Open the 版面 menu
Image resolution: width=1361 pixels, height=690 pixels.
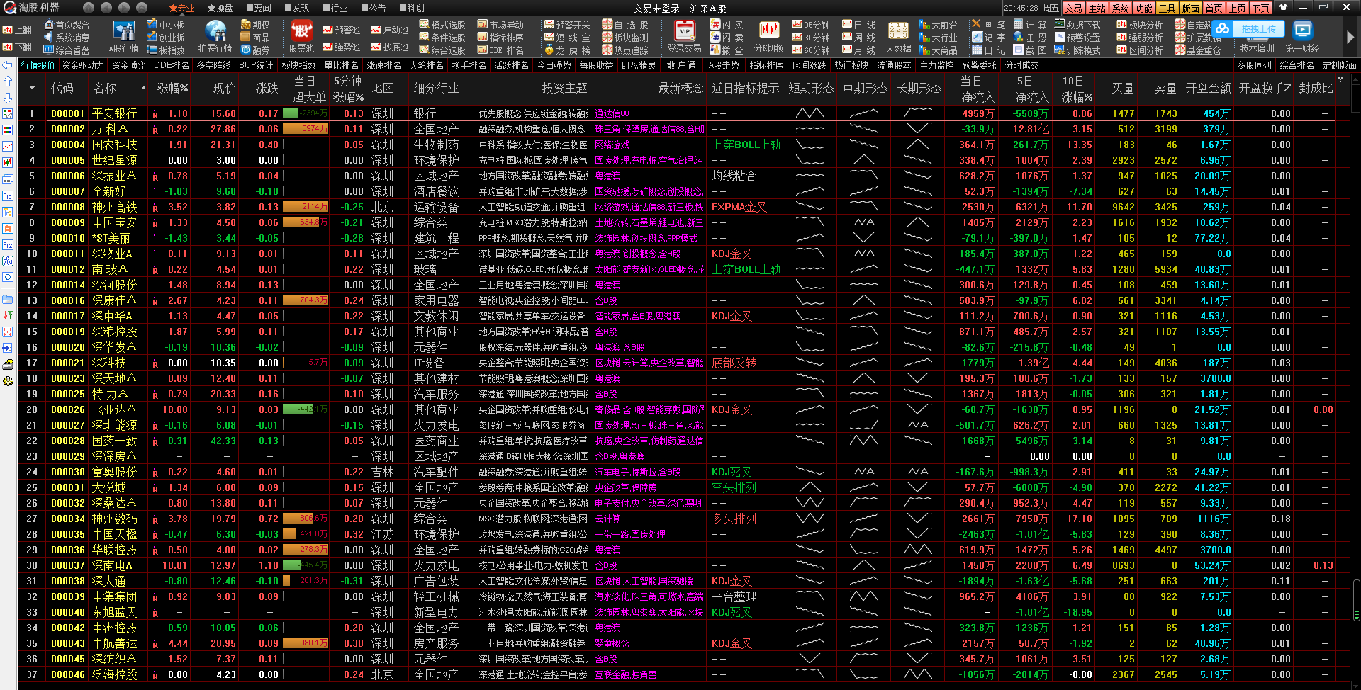click(x=1191, y=8)
